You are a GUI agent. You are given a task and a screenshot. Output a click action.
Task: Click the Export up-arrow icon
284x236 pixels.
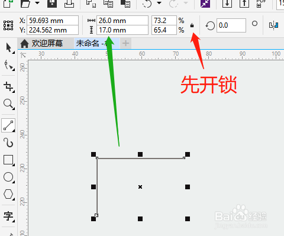click(244, 4)
